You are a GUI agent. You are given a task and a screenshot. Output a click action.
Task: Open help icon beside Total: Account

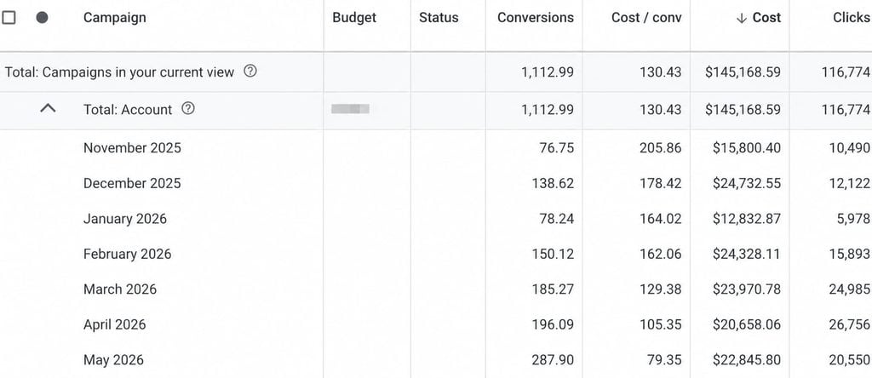pos(188,109)
